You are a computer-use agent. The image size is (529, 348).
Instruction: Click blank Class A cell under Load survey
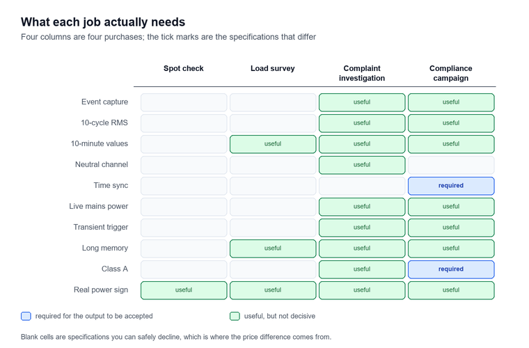[273, 269]
